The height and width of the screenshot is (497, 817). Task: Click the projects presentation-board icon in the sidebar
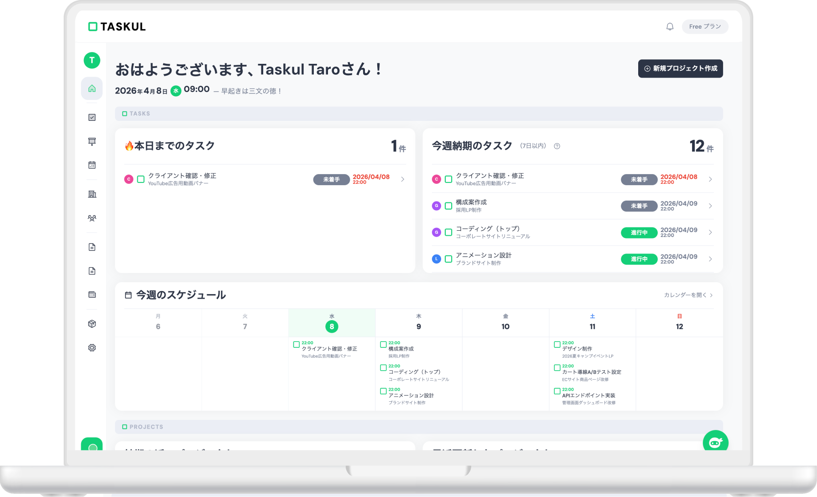[x=92, y=142]
